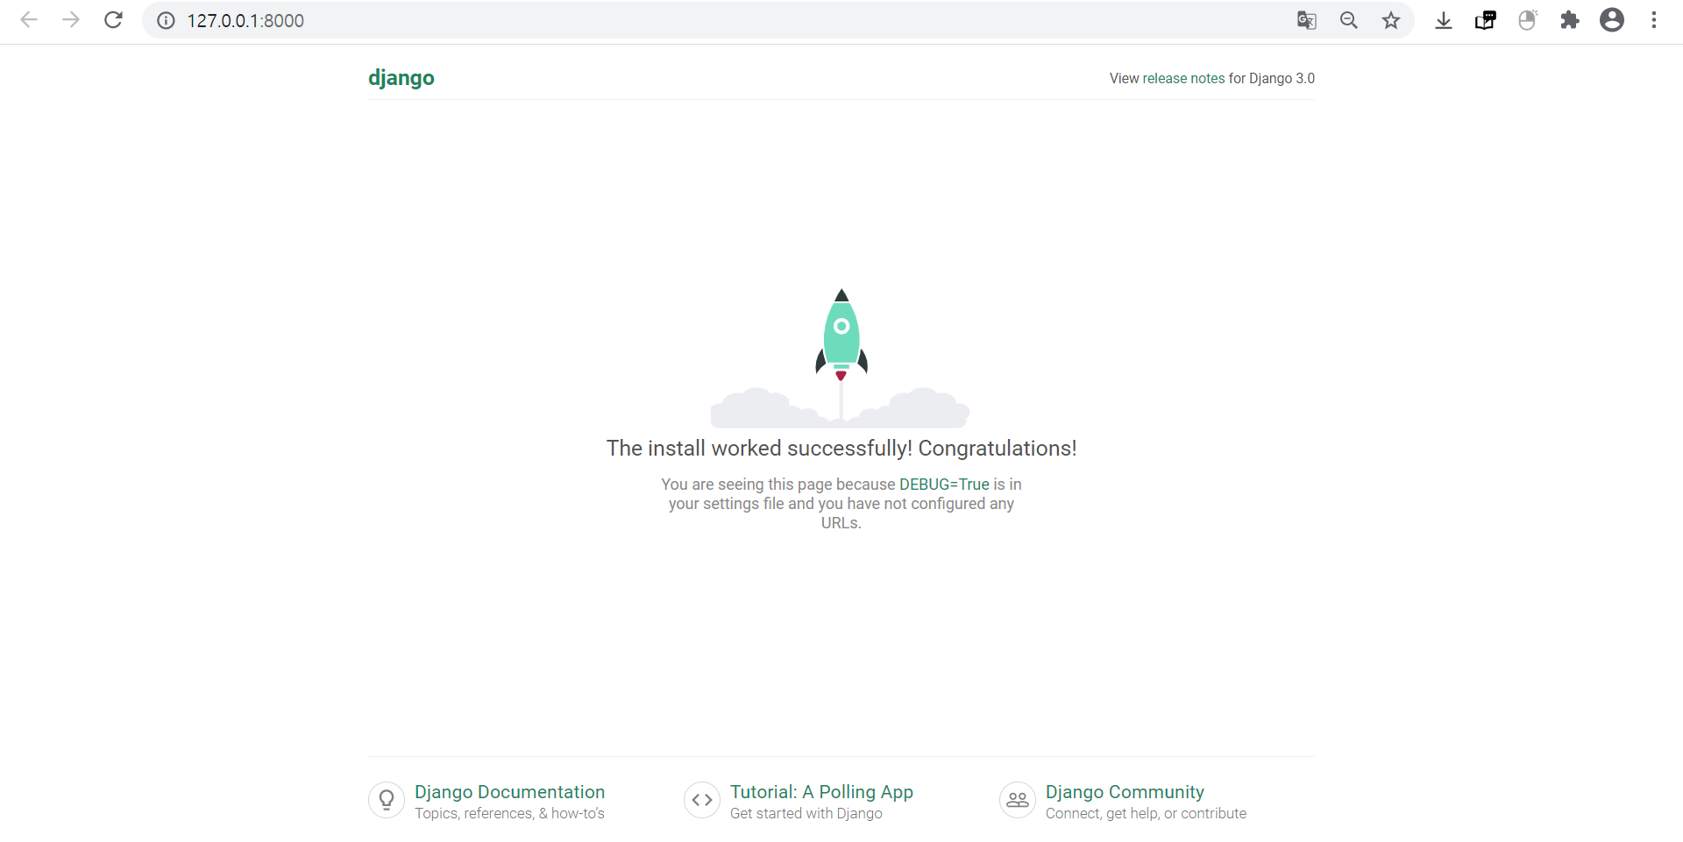1683x842 pixels.
Task: Open the extensions puzzle-piece menu
Action: tap(1570, 20)
